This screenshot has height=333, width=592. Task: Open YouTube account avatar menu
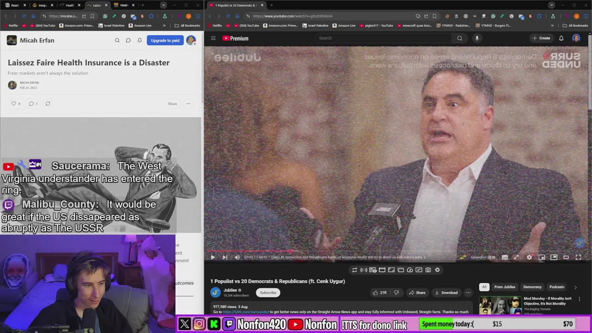coord(576,38)
